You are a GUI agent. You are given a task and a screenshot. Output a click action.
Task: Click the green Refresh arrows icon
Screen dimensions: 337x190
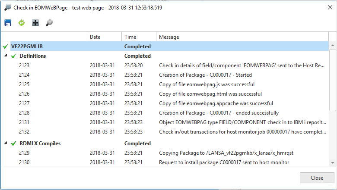[22, 23]
